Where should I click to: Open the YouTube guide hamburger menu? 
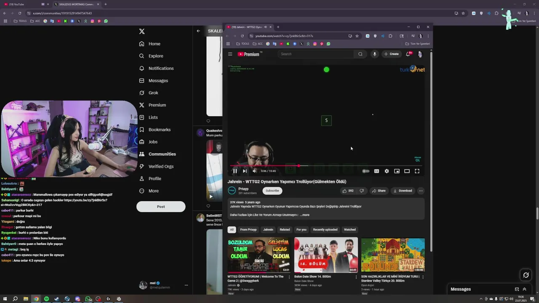[x=230, y=54]
